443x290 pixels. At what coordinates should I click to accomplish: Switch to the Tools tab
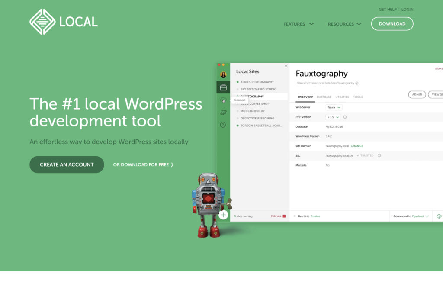358,97
